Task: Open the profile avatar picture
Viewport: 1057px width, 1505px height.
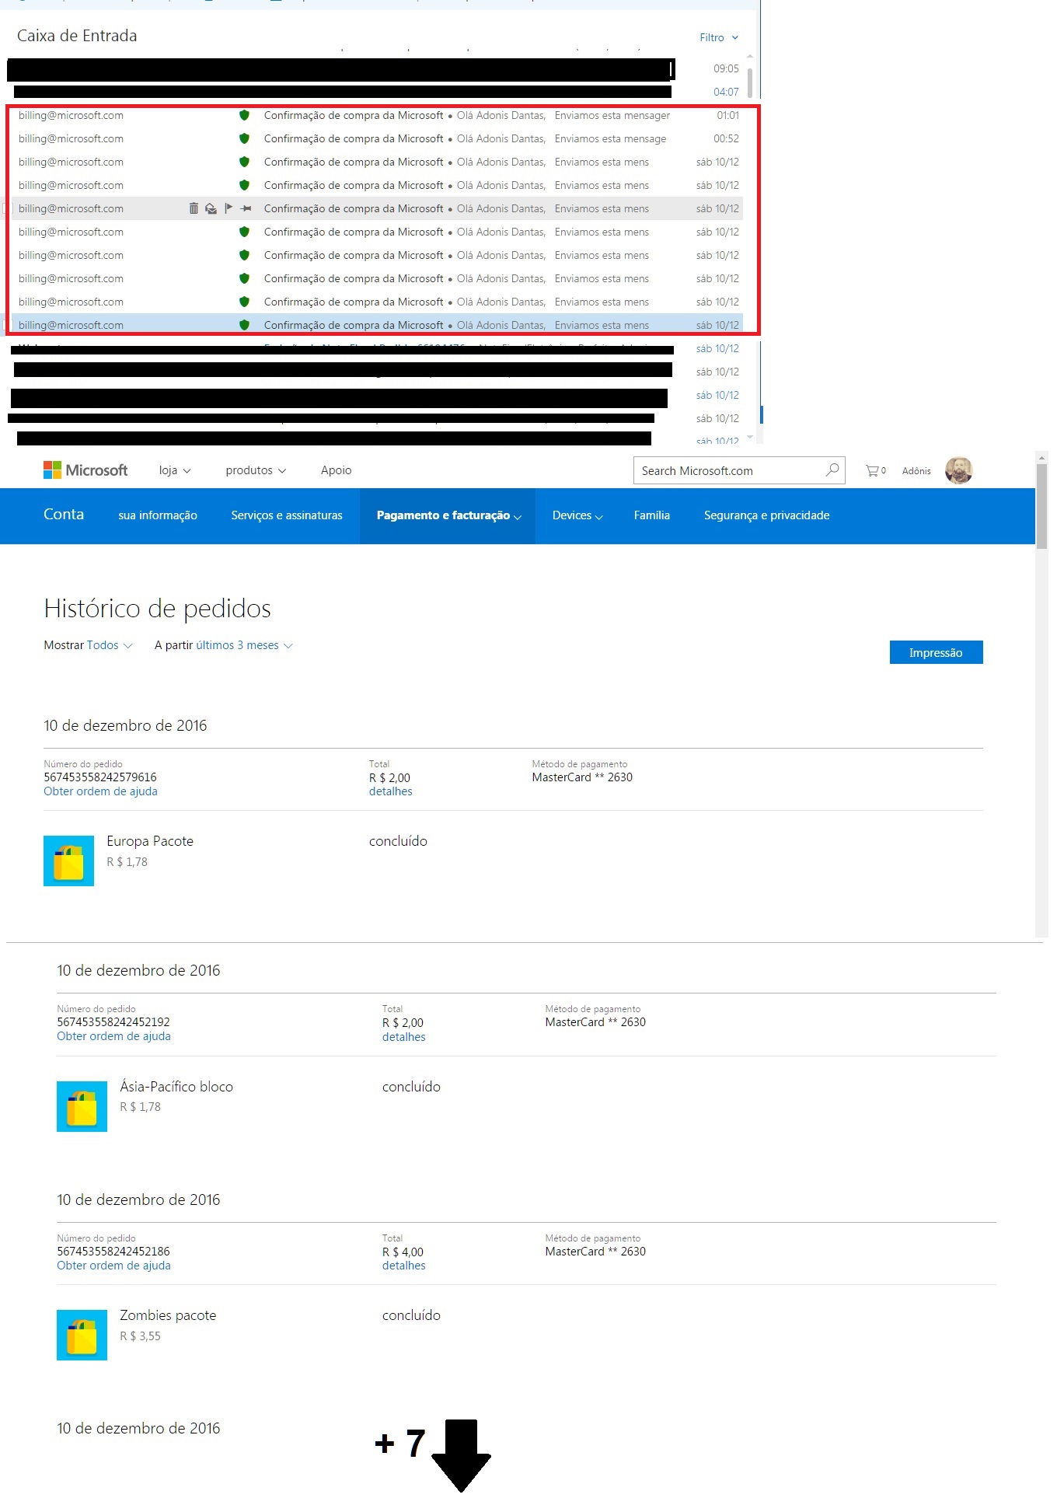Action: (x=958, y=470)
